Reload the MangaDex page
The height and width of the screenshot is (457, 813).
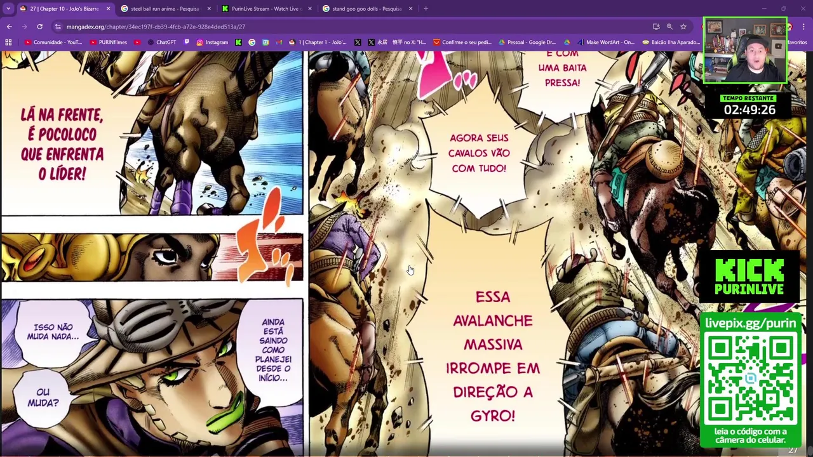pos(39,27)
